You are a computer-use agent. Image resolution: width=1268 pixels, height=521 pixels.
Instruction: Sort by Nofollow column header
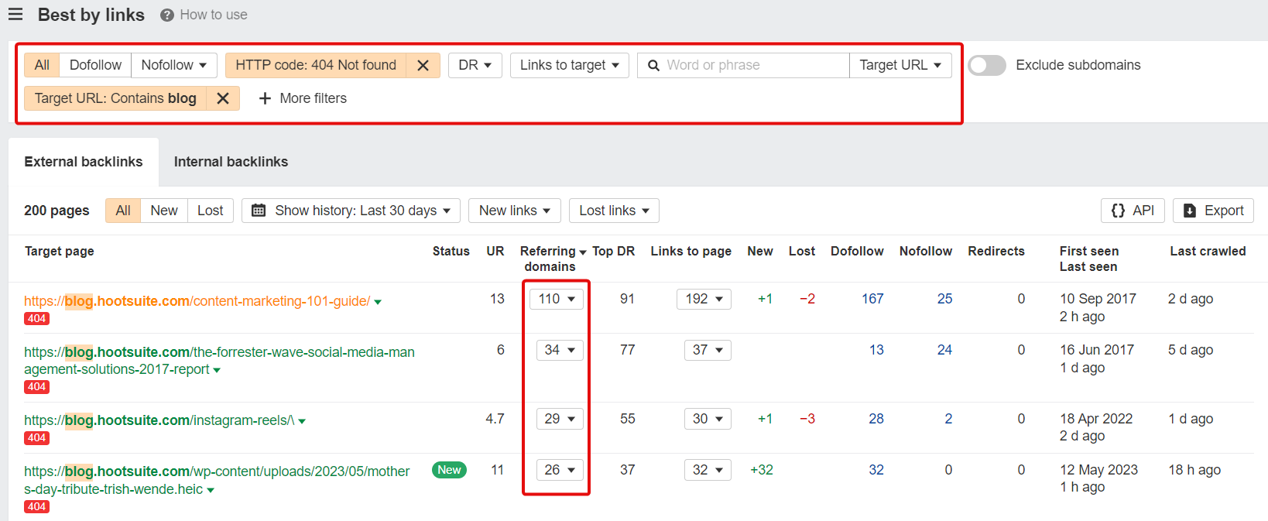[x=926, y=251]
